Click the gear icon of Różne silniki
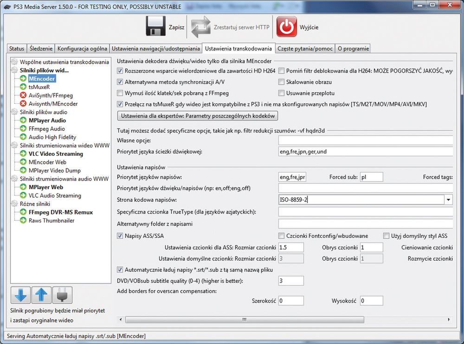 (x=14, y=204)
